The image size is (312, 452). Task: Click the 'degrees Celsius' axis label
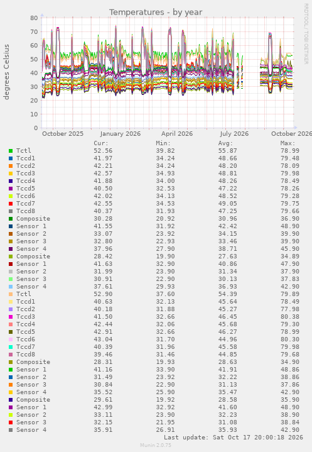point(6,72)
